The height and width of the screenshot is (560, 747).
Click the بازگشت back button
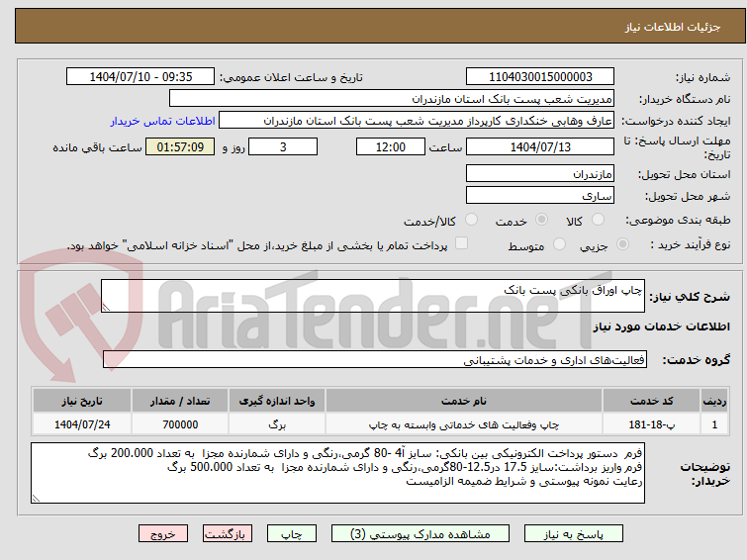coord(228,534)
